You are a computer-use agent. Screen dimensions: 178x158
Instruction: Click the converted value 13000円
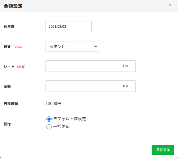click(x=53, y=104)
